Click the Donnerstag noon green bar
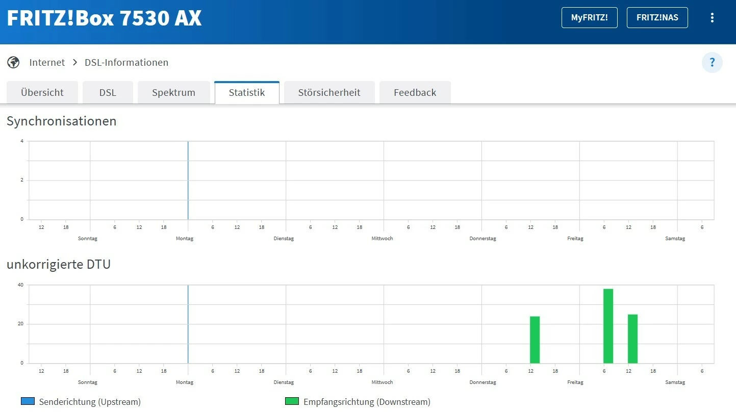Viewport: 736px width, 412px height. click(535, 340)
